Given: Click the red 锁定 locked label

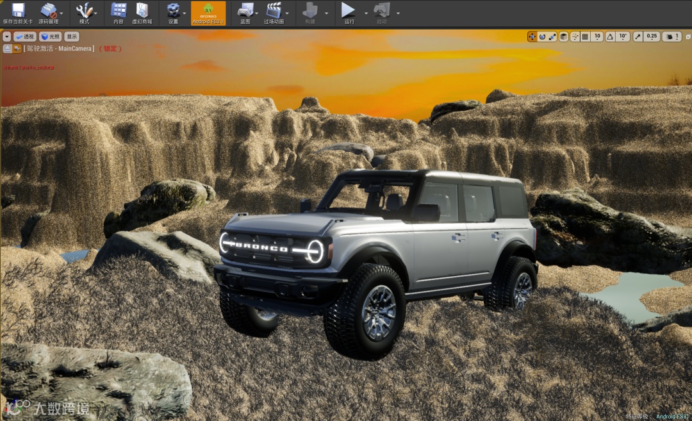Looking at the screenshot, I should pyautogui.click(x=110, y=49).
